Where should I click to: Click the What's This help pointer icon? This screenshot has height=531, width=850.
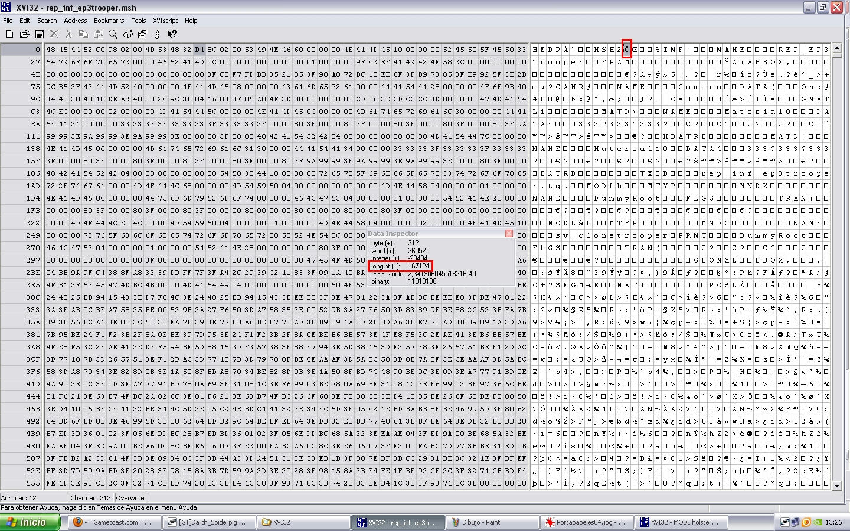click(172, 34)
